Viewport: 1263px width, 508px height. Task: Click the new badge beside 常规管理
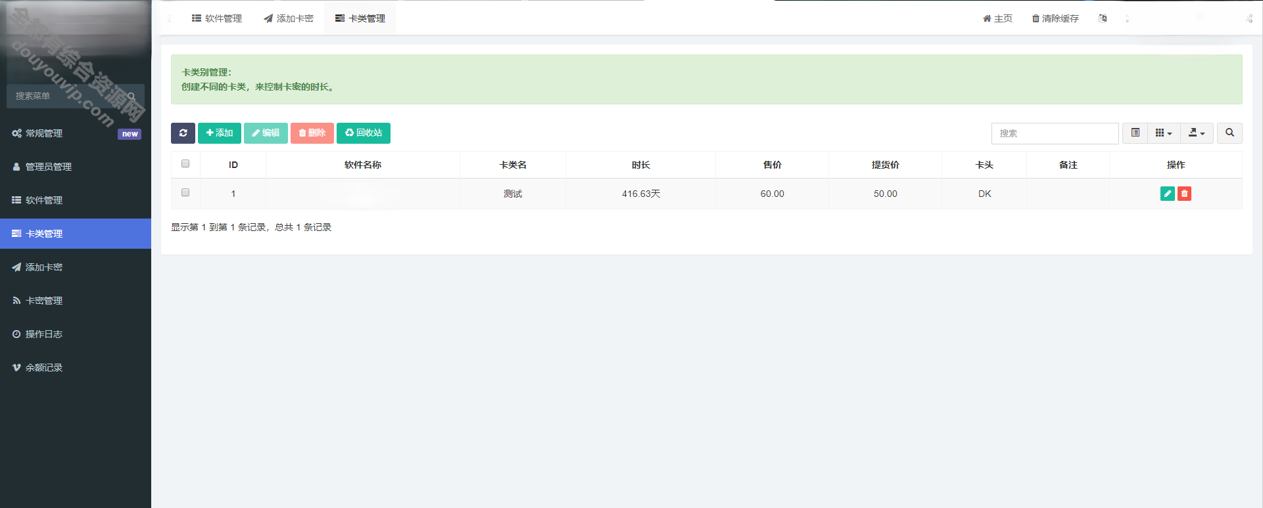pyautogui.click(x=130, y=134)
